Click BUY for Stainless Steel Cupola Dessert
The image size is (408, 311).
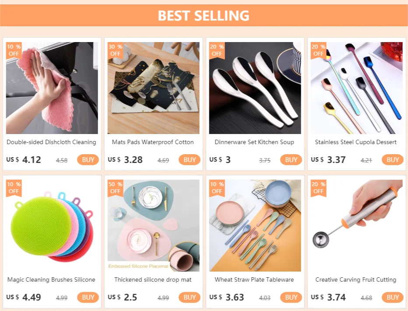pos(393,160)
